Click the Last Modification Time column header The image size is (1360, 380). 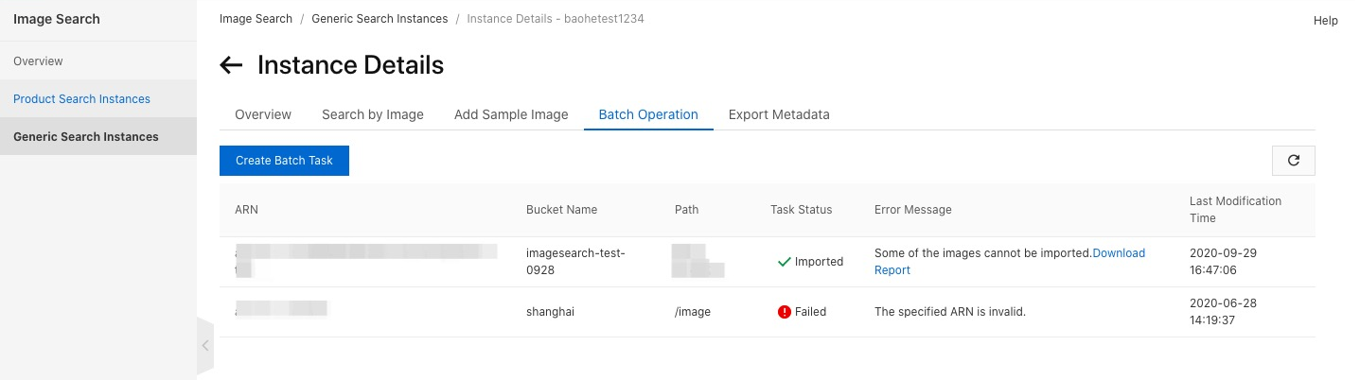pyautogui.click(x=1235, y=210)
